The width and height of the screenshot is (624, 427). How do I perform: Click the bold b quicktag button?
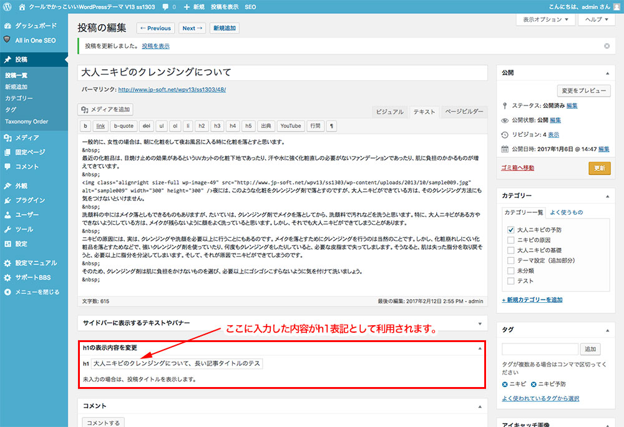(x=85, y=126)
